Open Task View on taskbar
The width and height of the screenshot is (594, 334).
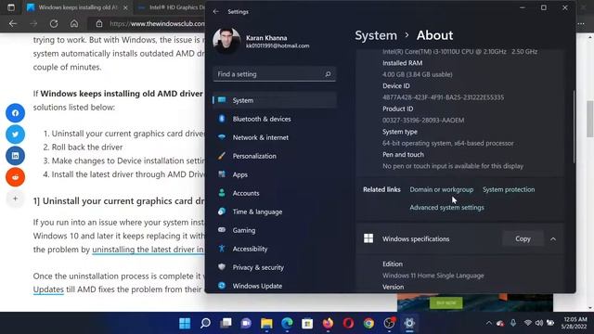[x=226, y=323]
